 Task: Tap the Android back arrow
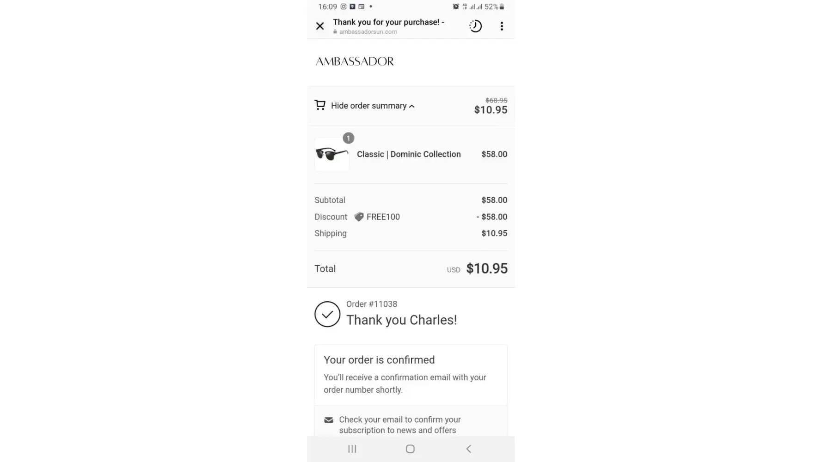[468, 449]
